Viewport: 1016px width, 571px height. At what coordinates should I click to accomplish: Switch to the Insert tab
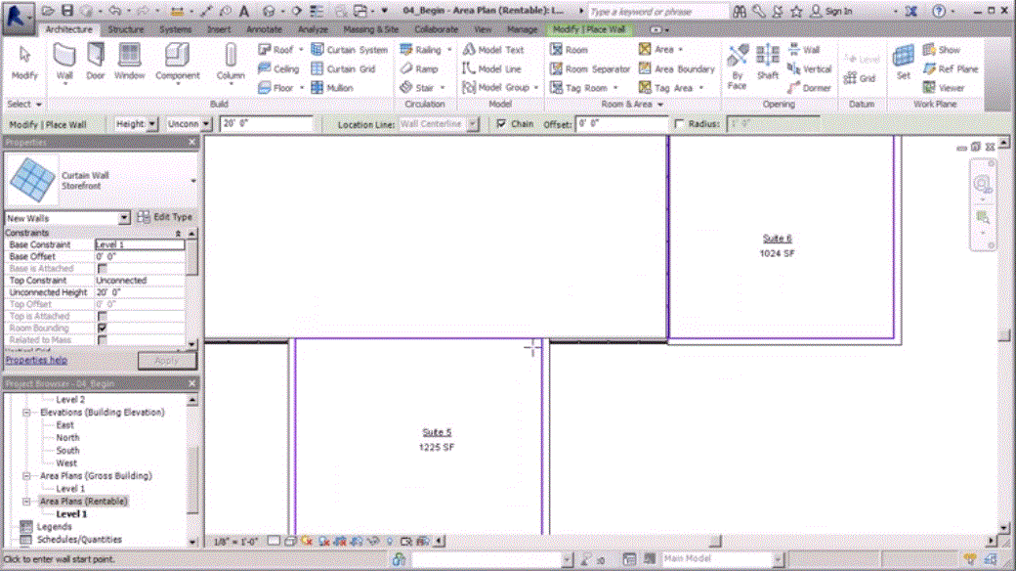coord(217,28)
